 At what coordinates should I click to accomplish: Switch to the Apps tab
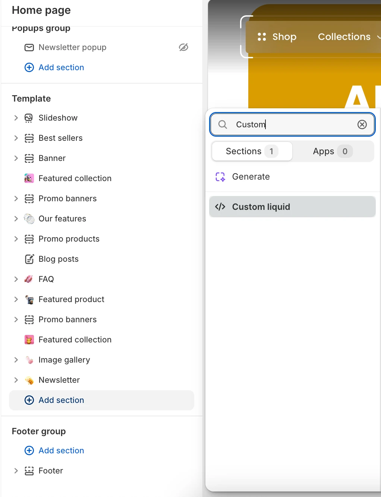point(333,151)
